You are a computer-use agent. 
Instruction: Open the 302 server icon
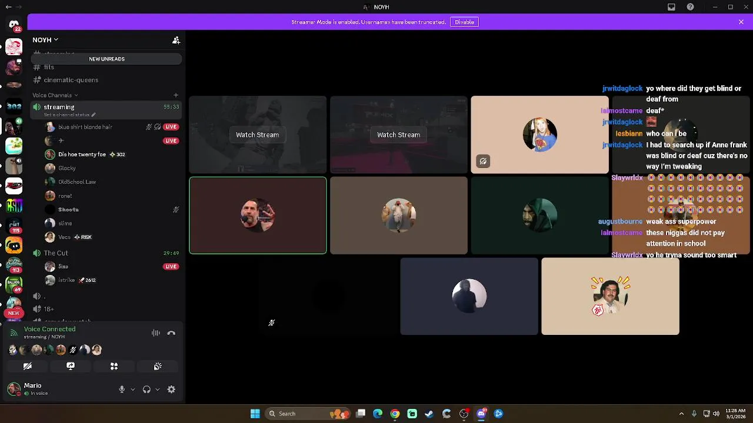14,107
